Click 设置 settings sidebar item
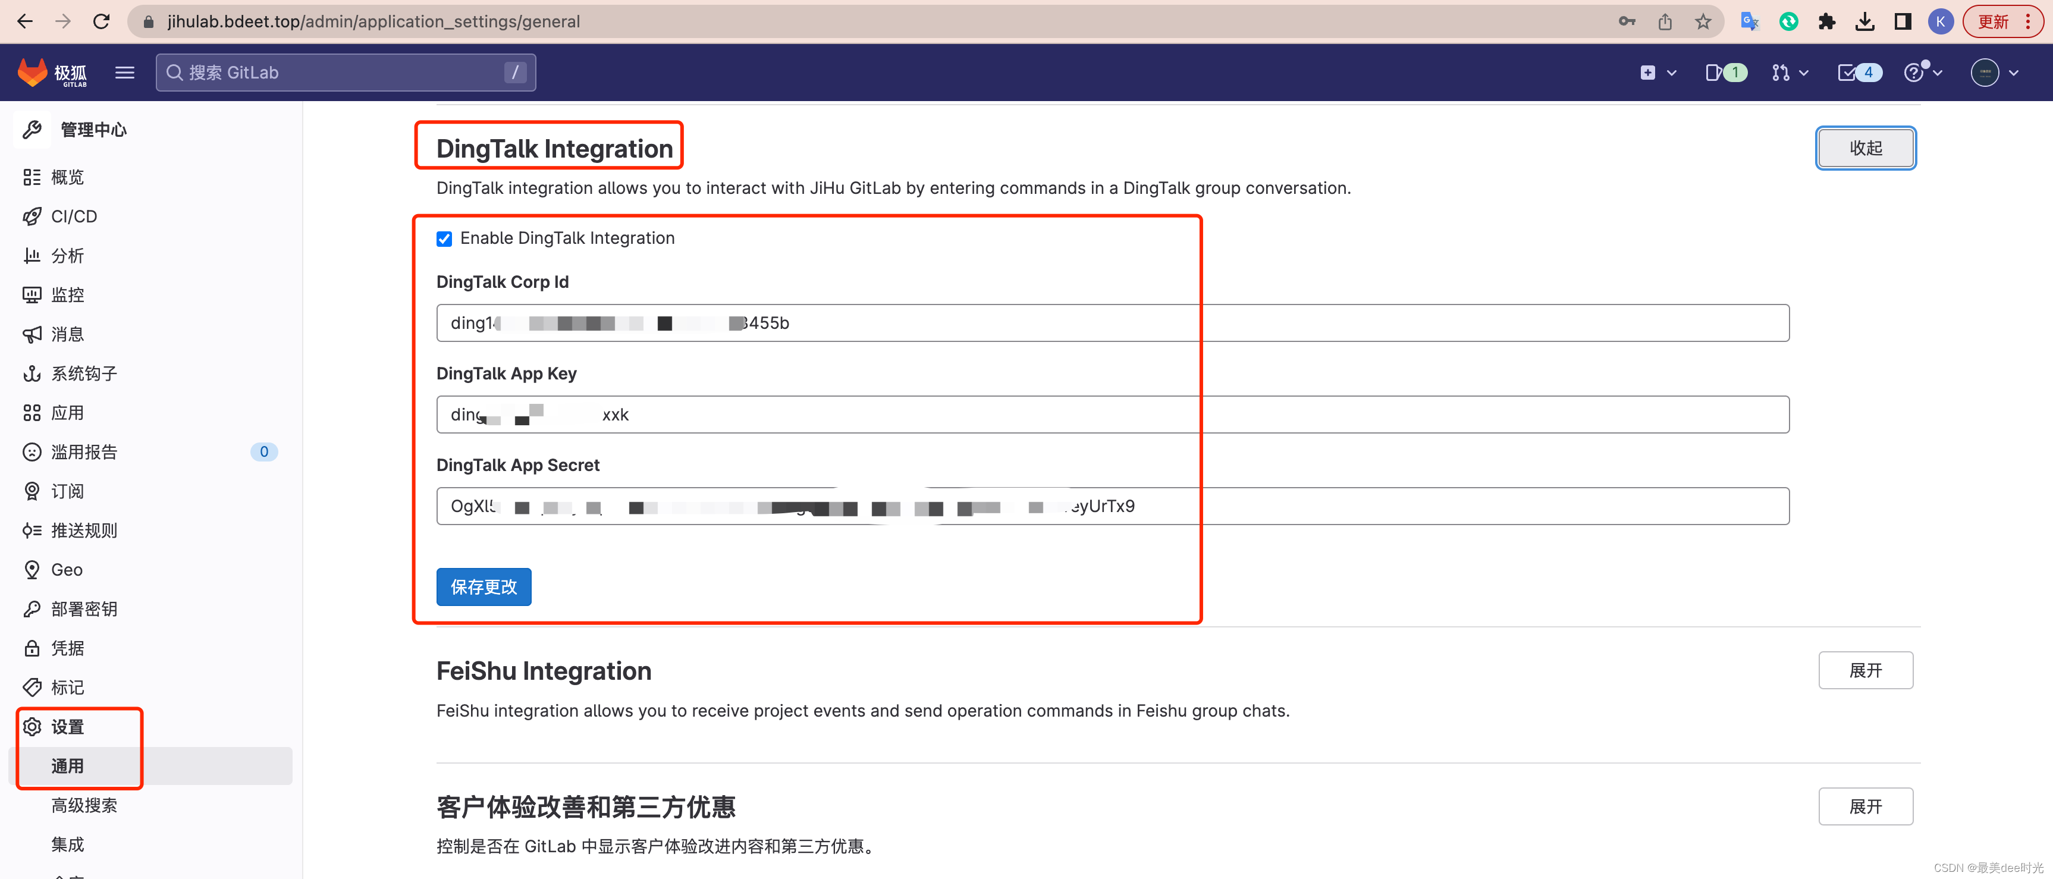Screen dimensions: 2053x879 [x=150, y=727]
